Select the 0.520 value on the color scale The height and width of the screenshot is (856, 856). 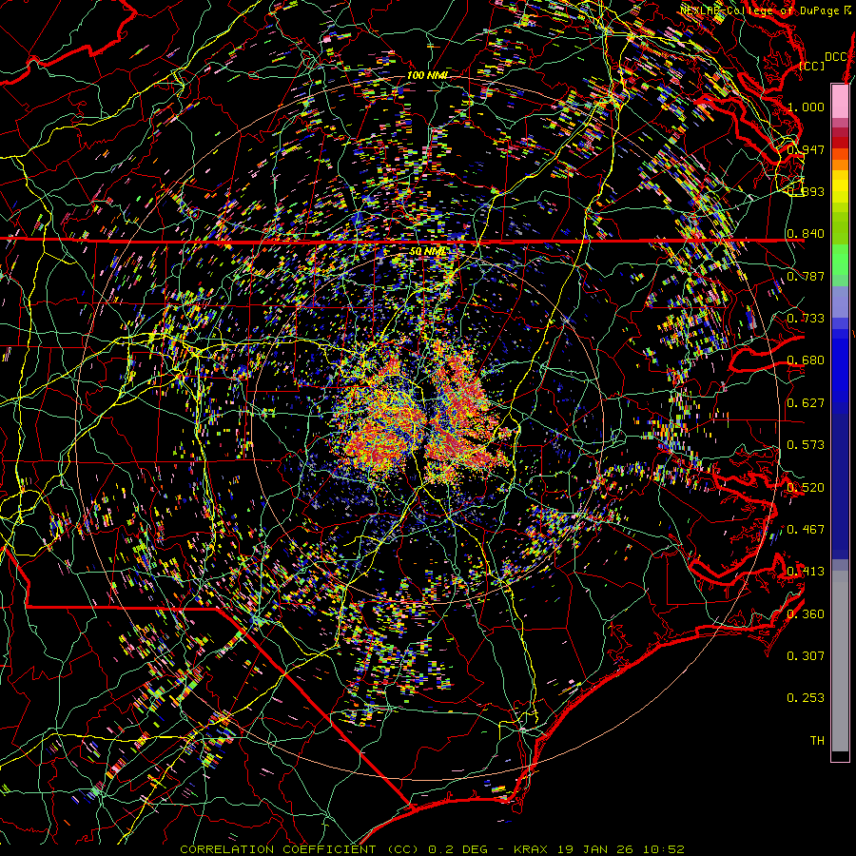point(806,488)
